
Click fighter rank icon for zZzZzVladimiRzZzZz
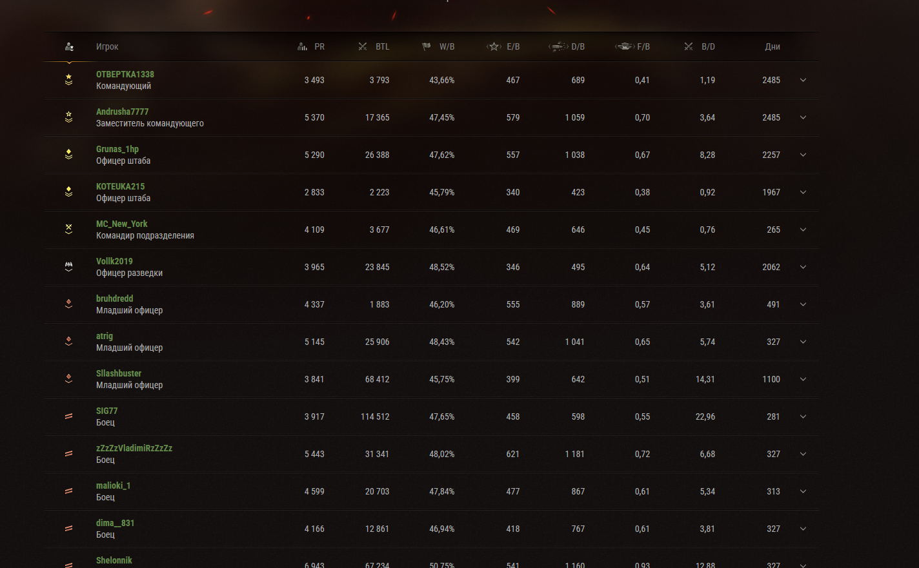pyautogui.click(x=69, y=454)
